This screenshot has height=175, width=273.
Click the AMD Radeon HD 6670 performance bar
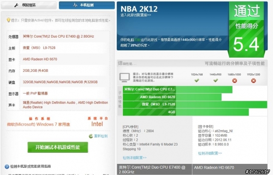(172, 97)
